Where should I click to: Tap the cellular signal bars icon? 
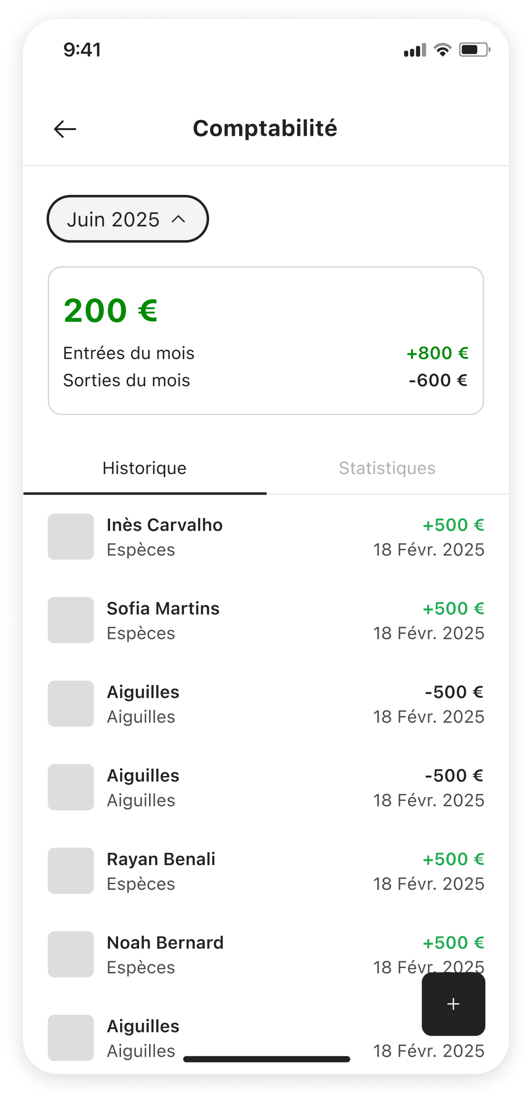pyautogui.click(x=415, y=50)
